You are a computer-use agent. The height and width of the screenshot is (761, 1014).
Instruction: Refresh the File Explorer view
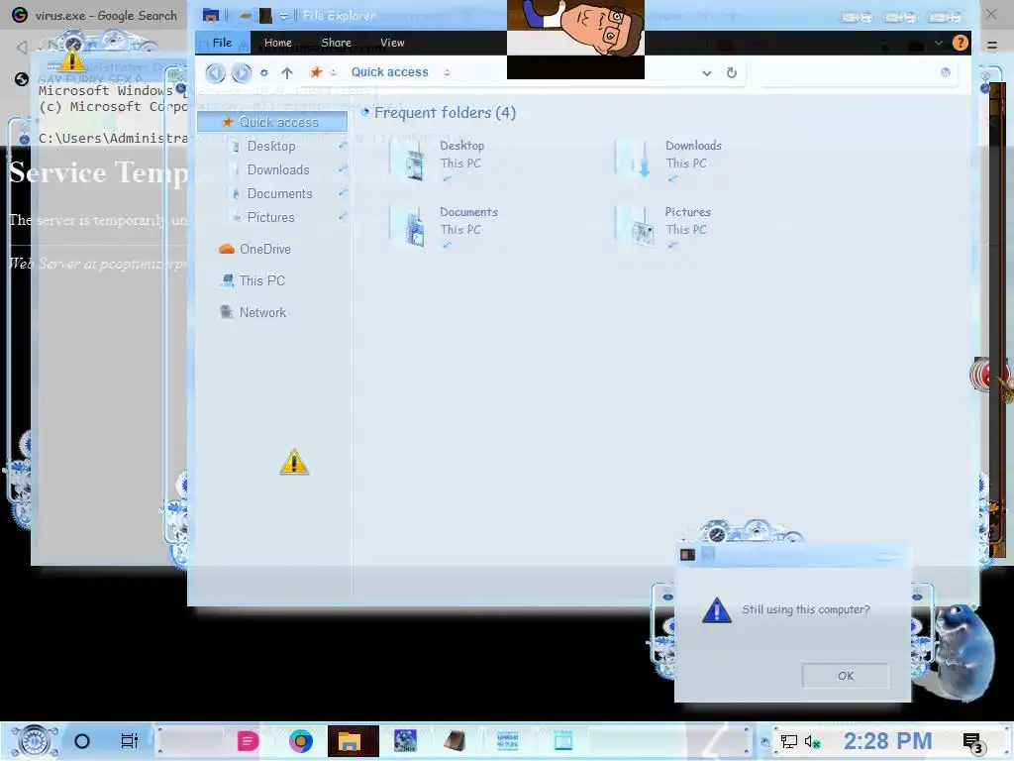pos(732,72)
